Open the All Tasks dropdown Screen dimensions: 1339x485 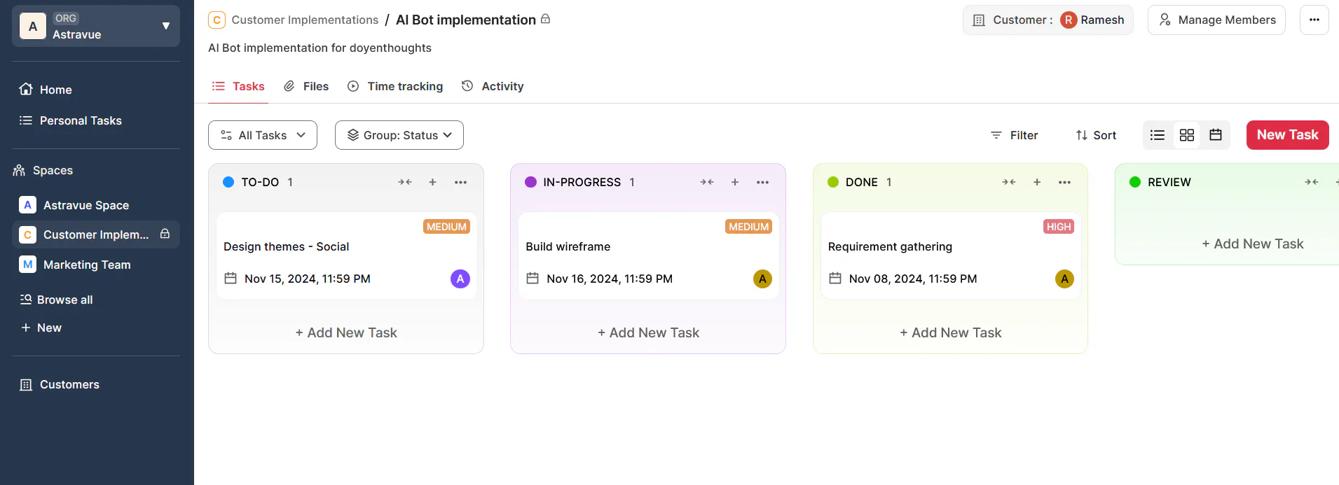pyautogui.click(x=263, y=135)
